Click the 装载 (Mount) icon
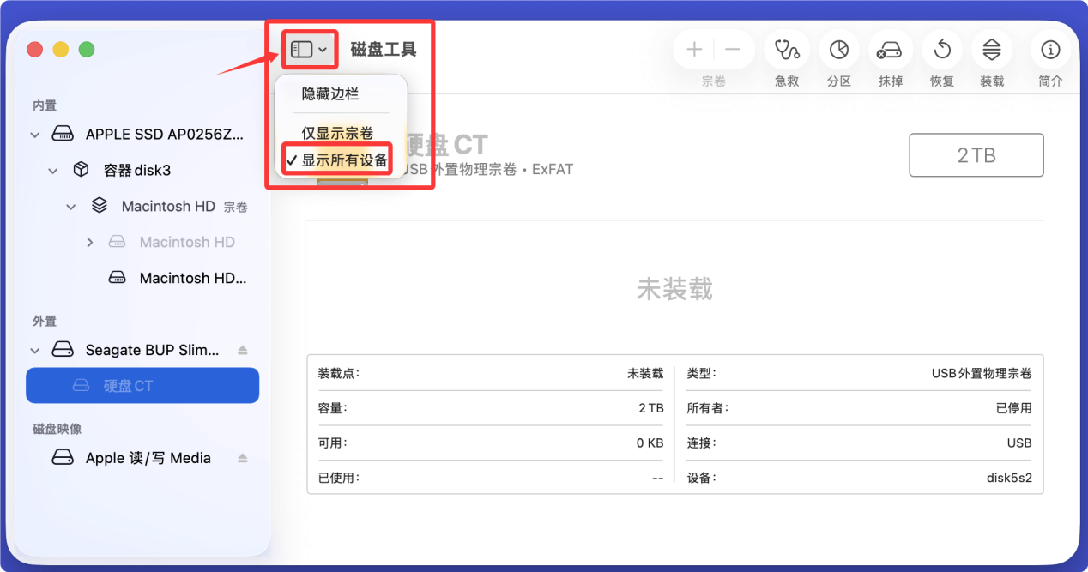Viewport: 1088px width, 572px height. (992, 50)
